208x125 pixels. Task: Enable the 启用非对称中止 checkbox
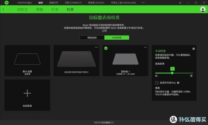tap(157, 83)
